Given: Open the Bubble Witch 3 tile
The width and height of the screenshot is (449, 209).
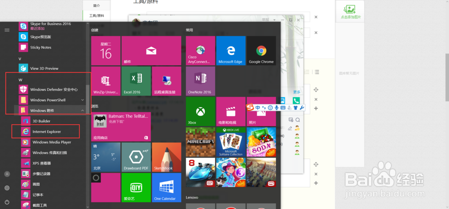Looking at the screenshot, I should point(231,172).
